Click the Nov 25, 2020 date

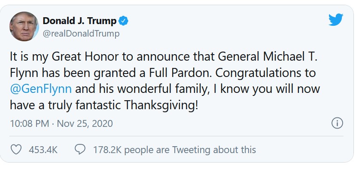[x=85, y=123]
